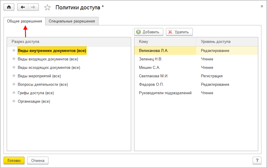Expand Виды входящих документов (все) node

click(14, 59)
